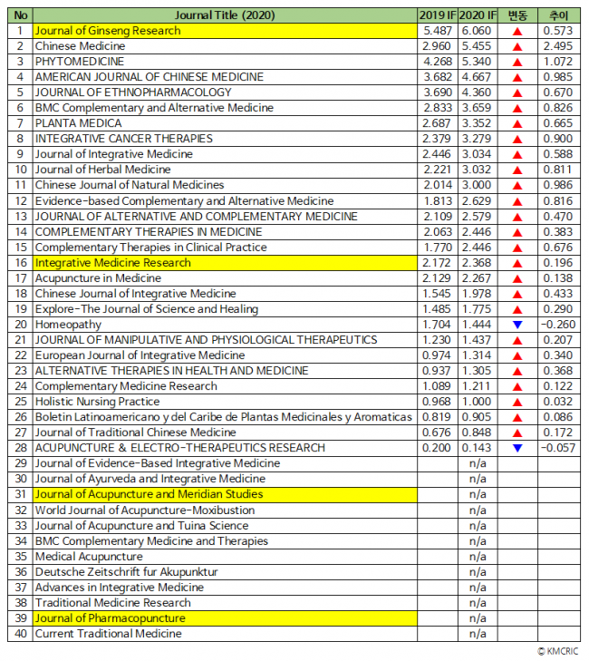
Task: Click red up arrow in Journal of Herbal Medicine row
Action: [x=517, y=170]
